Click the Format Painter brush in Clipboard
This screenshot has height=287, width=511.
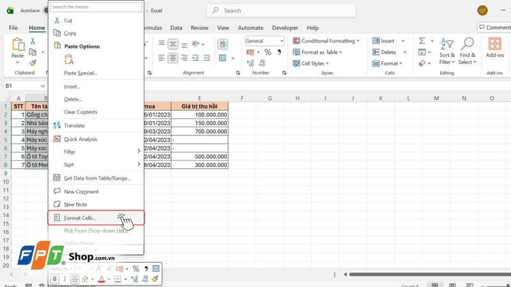pos(33,63)
